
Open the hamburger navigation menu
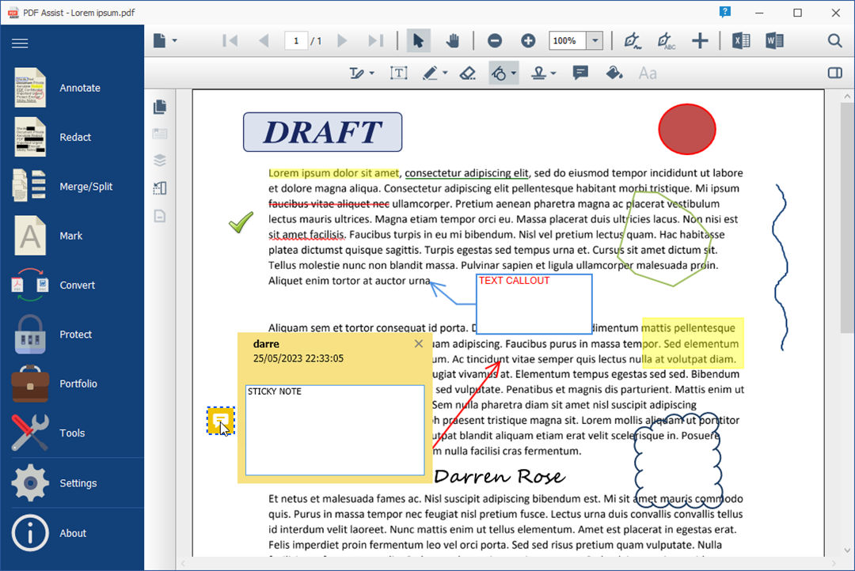point(20,43)
